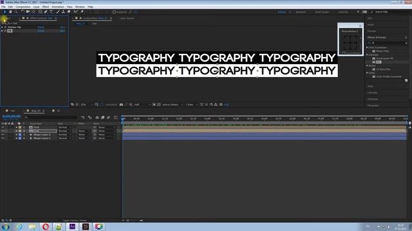412x231 pixels.
Task: Toggle the Fill effect fx switch
Action: (x=5, y=31)
